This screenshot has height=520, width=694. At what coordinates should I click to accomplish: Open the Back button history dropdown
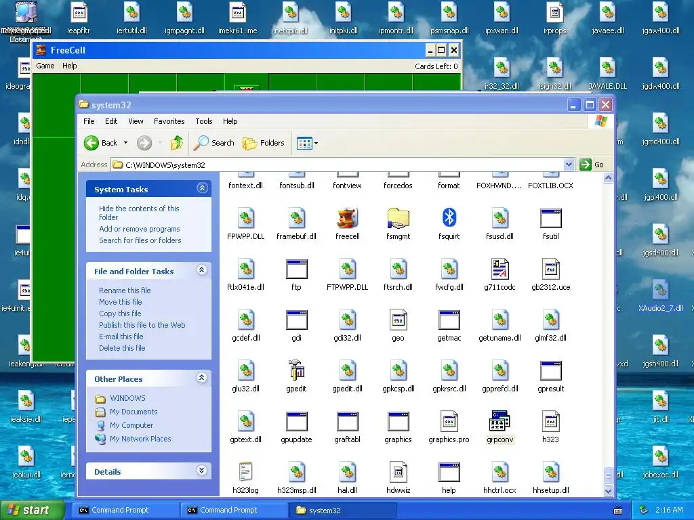125,143
